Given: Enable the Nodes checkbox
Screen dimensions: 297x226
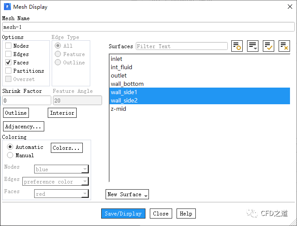Looking at the screenshot, I should click(8, 46).
